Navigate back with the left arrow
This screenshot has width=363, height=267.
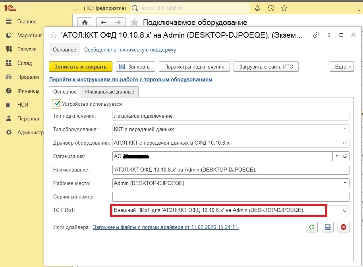click(x=104, y=23)
